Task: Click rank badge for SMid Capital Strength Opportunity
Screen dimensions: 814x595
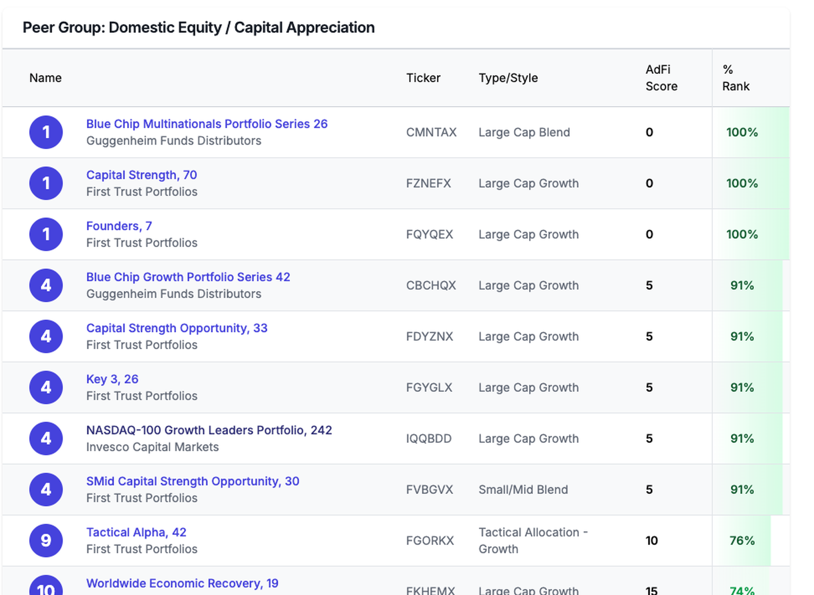Action: point(46,490)
